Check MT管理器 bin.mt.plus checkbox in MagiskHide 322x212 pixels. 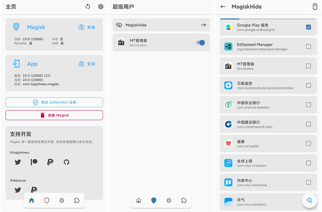pos(309,66)
